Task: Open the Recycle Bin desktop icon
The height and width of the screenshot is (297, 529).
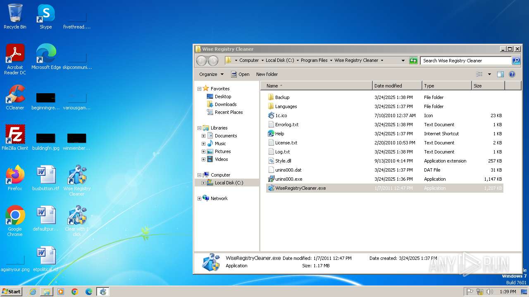Action: [15, 16]
